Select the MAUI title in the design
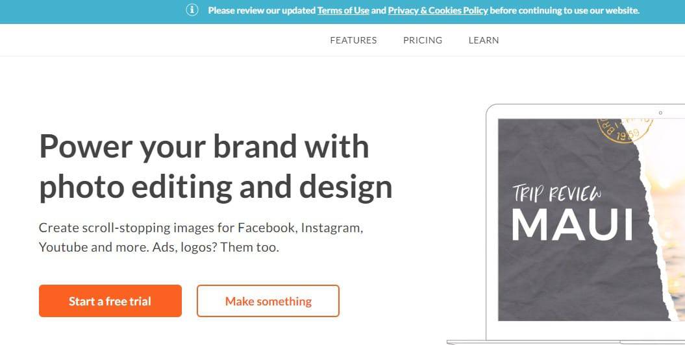This screenshot has height=345, width=685. click(572, 224)
